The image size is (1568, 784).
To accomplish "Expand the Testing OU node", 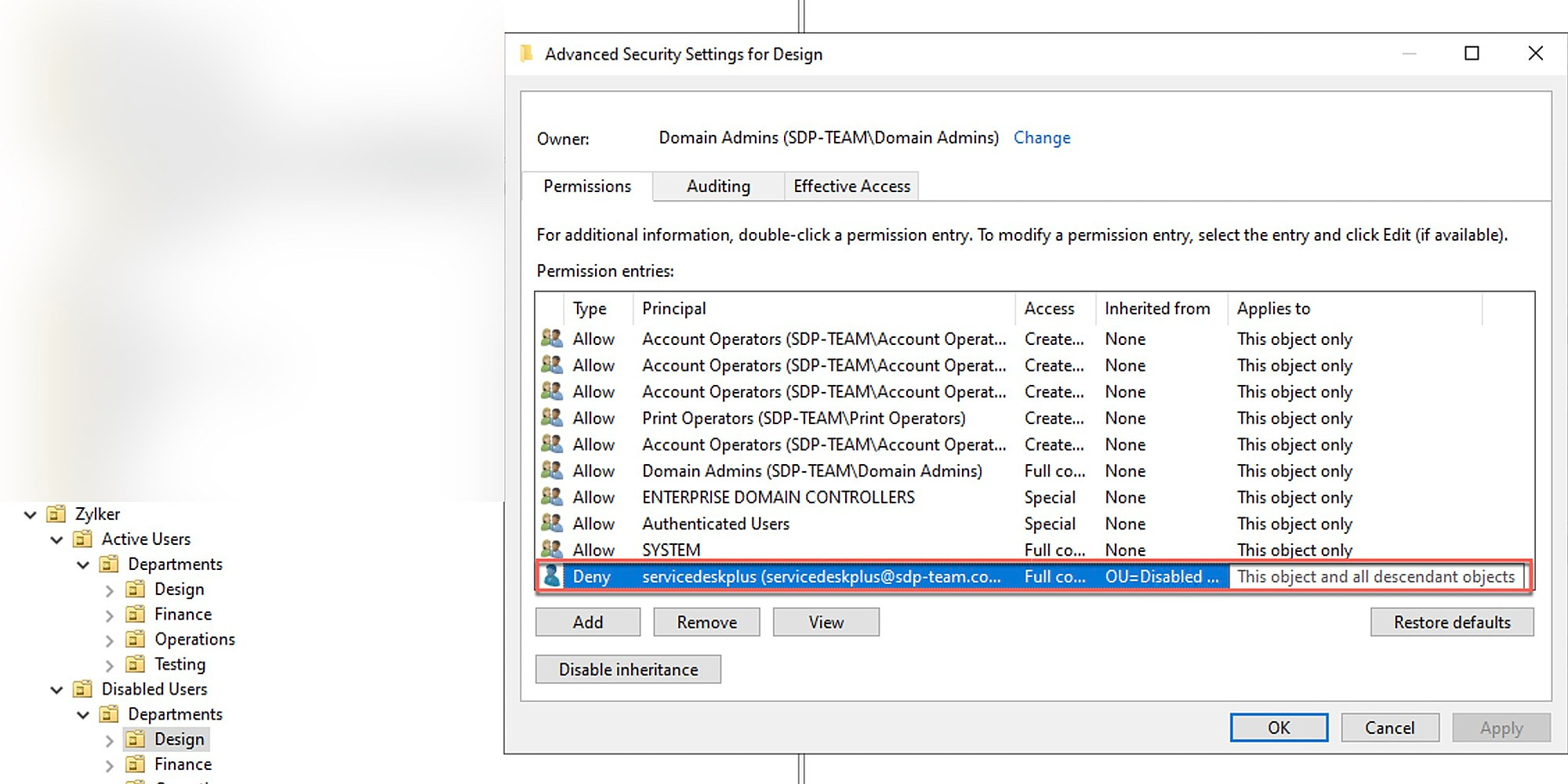I will pos(110,666).
